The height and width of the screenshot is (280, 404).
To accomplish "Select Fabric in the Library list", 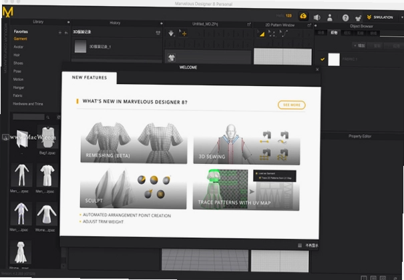I will [17, 95].
